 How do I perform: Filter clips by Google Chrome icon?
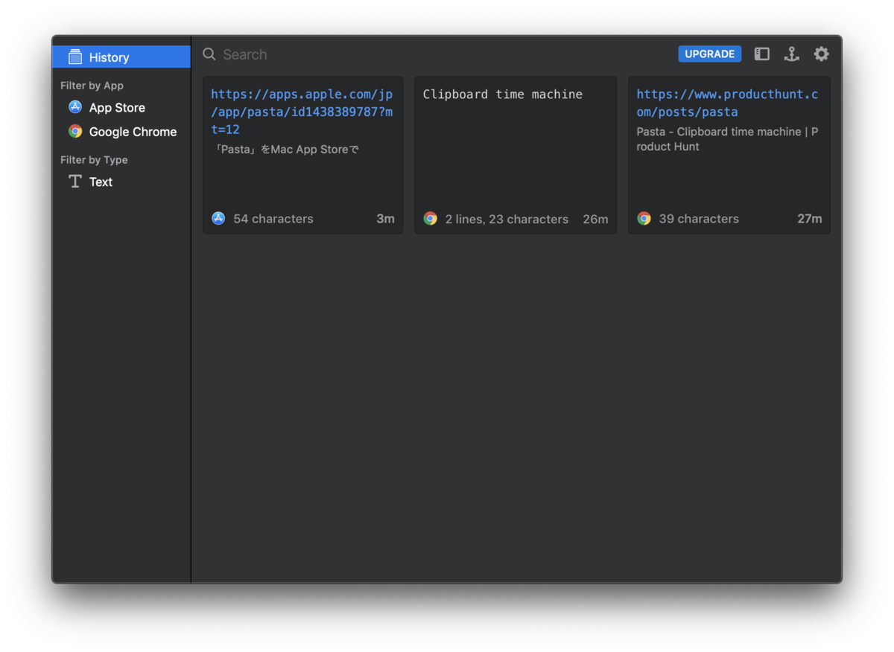[75, 132]
